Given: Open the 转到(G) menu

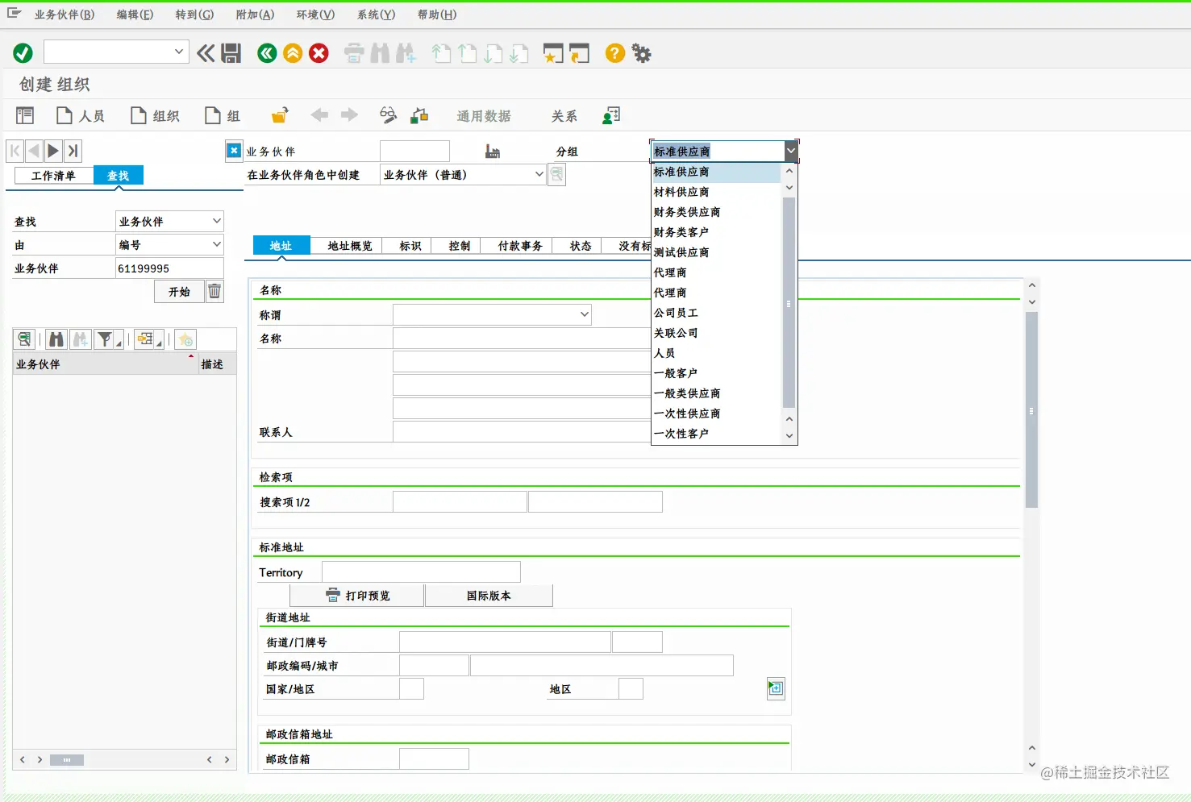Looking at the screenshot, I should point(195,15).
